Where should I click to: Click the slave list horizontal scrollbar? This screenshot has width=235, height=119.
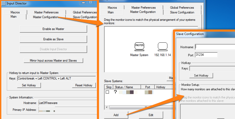(141, 107)
